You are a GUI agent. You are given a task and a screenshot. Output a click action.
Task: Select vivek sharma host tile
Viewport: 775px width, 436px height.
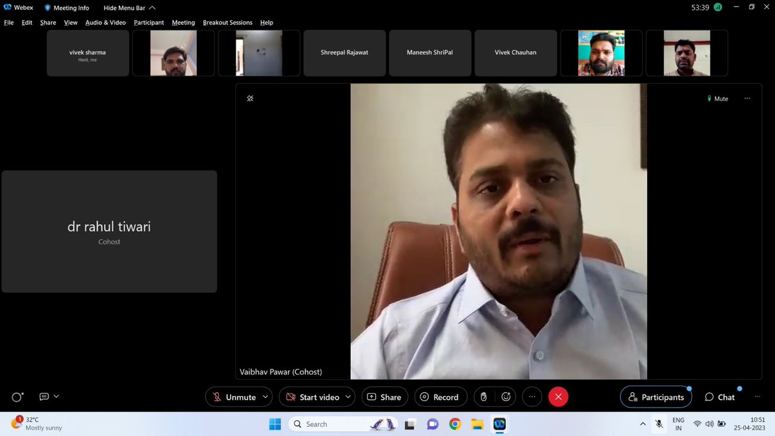point(88,53)
